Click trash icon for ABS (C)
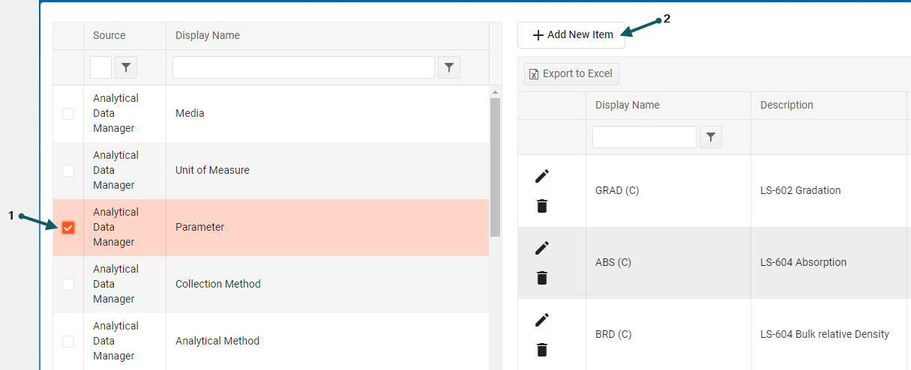This screenshot has height=370, width=911. [542, 278]
